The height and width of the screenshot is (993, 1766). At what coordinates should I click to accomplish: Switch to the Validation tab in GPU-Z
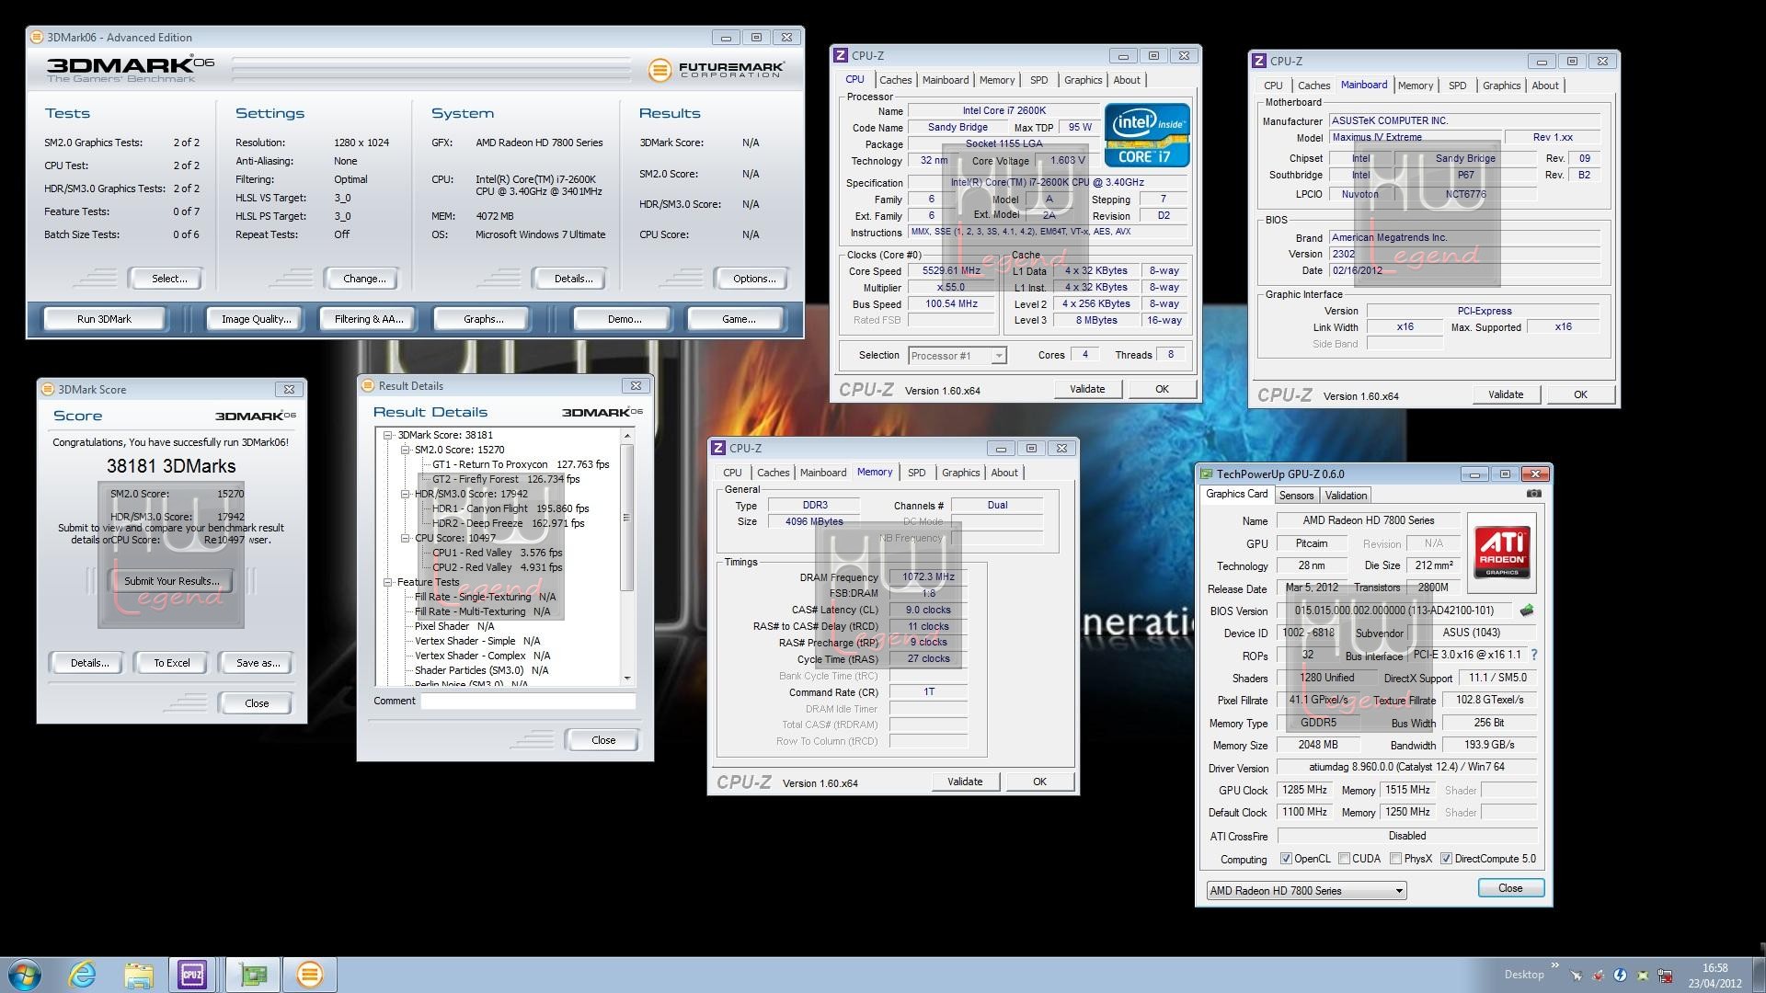pos(1346,496)
